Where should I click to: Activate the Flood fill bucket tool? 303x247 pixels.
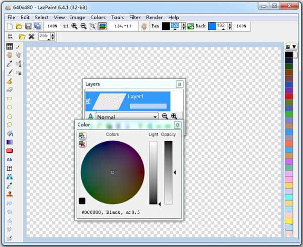click(10, 134)
